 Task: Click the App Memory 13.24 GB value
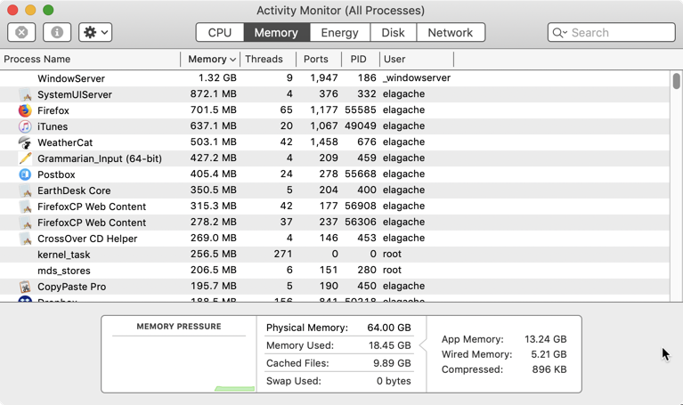coord(545,339)
